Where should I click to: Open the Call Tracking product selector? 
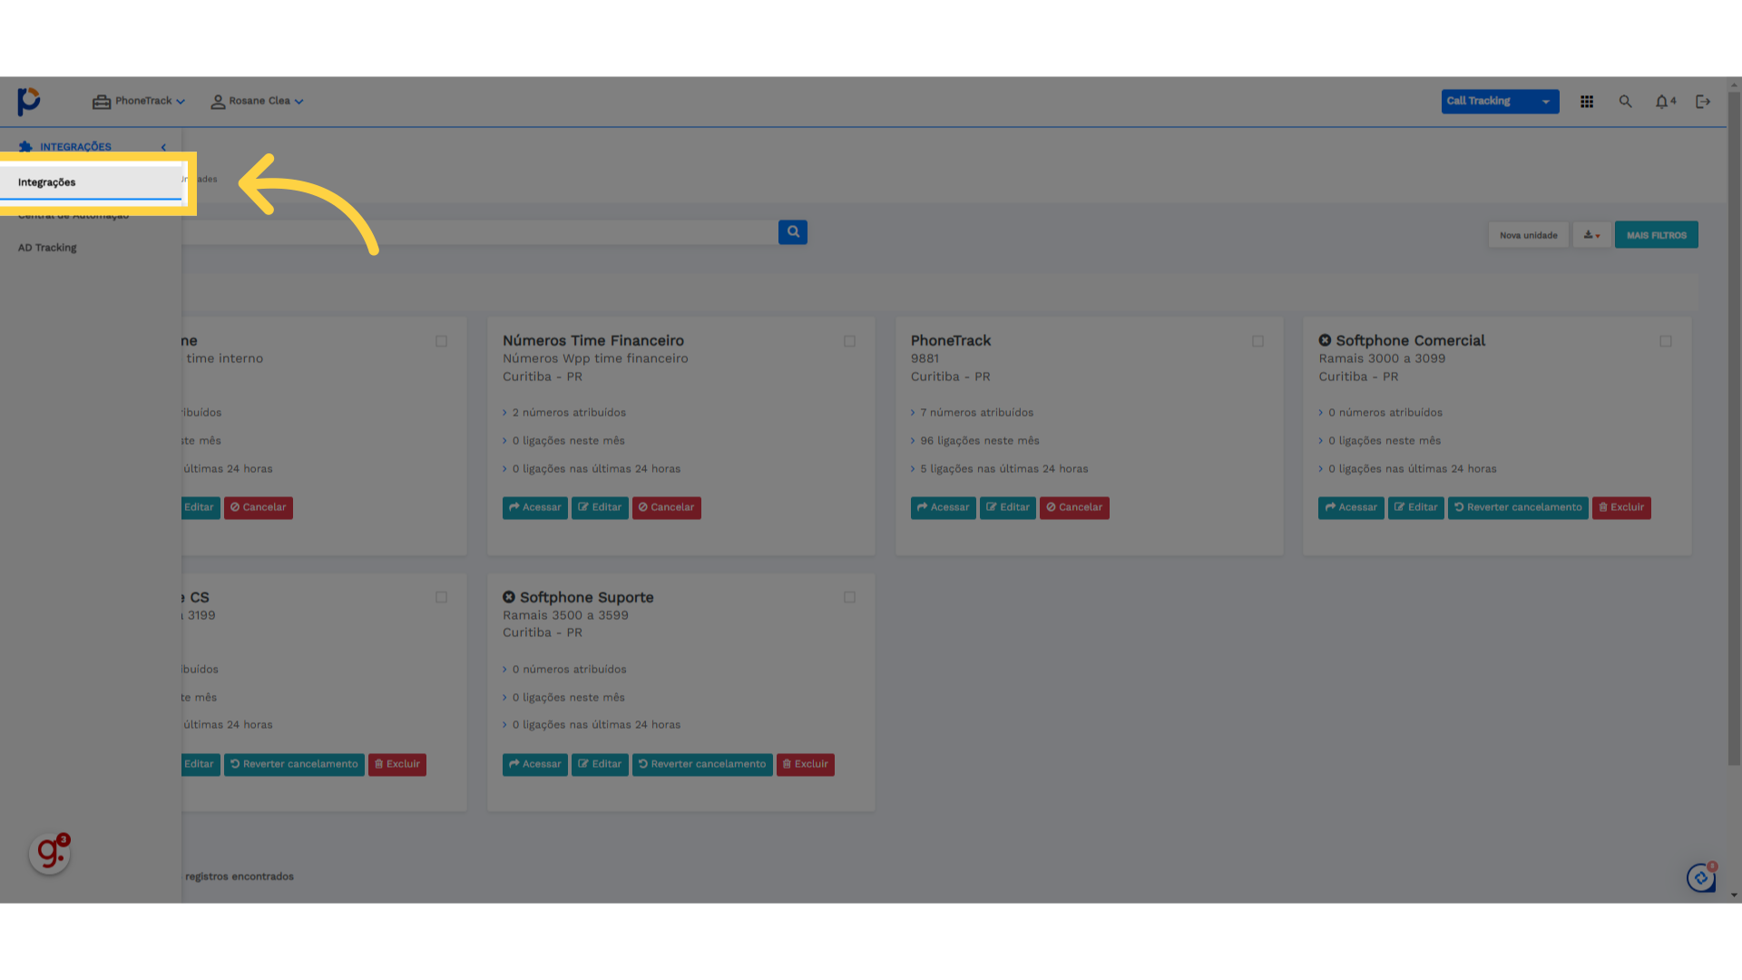click(x=1500, y=102)
